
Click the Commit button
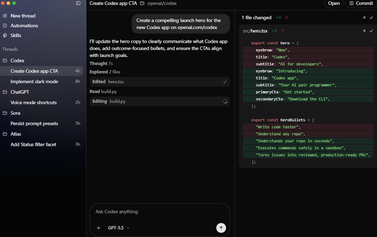pos(361,4)
